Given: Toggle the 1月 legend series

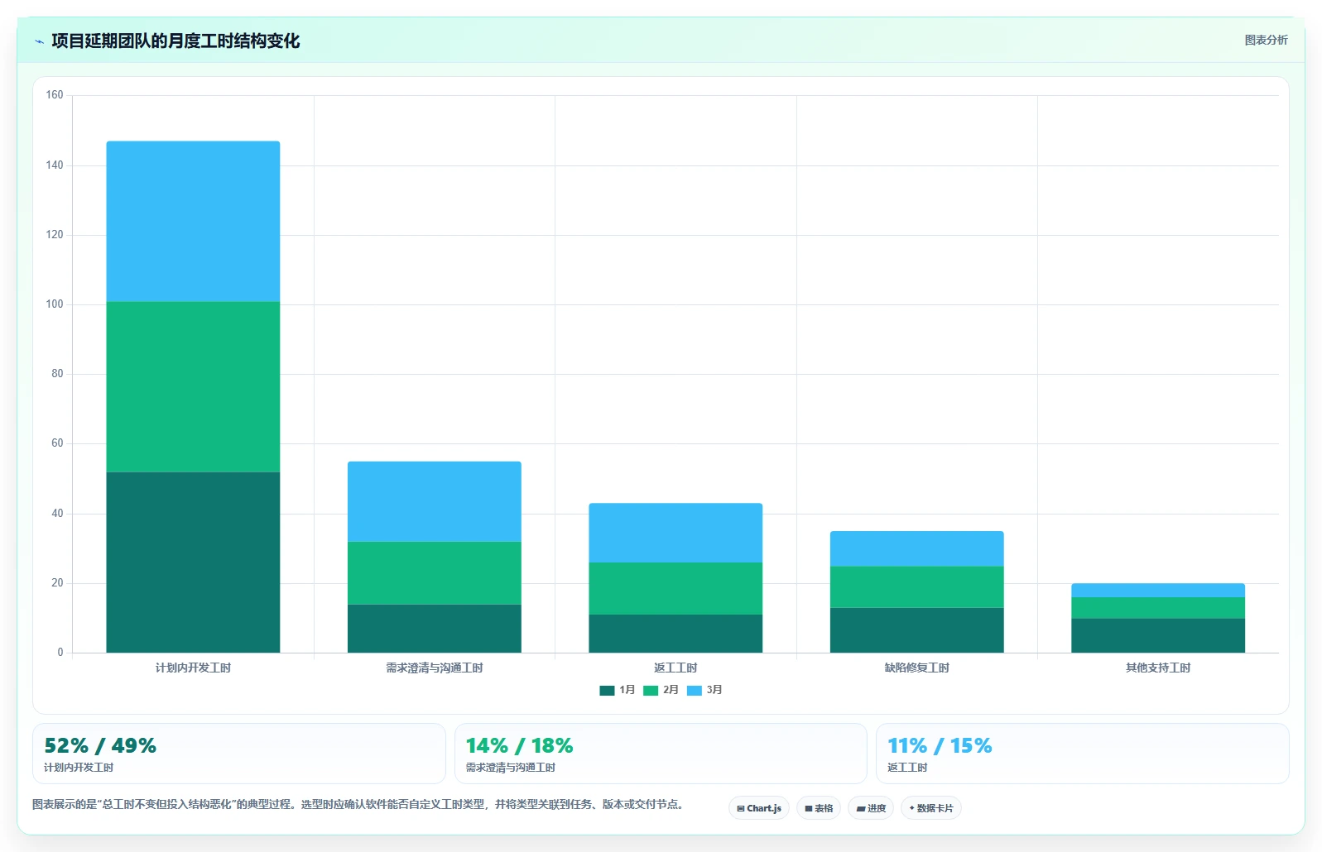Looking at the screenshot, I should pos(618,690).
